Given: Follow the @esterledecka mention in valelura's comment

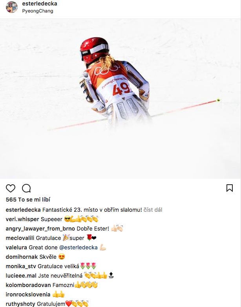Looking at the screenshot, I should coord(79,247).
